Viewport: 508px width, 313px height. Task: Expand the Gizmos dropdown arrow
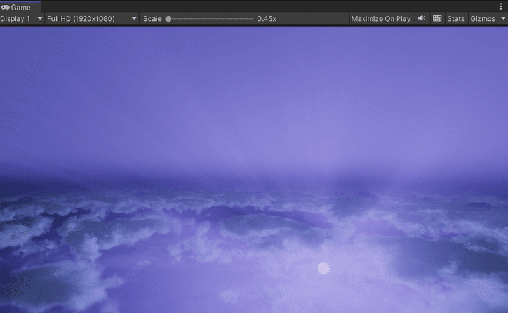pyautogui.click(x=503, y=18)
